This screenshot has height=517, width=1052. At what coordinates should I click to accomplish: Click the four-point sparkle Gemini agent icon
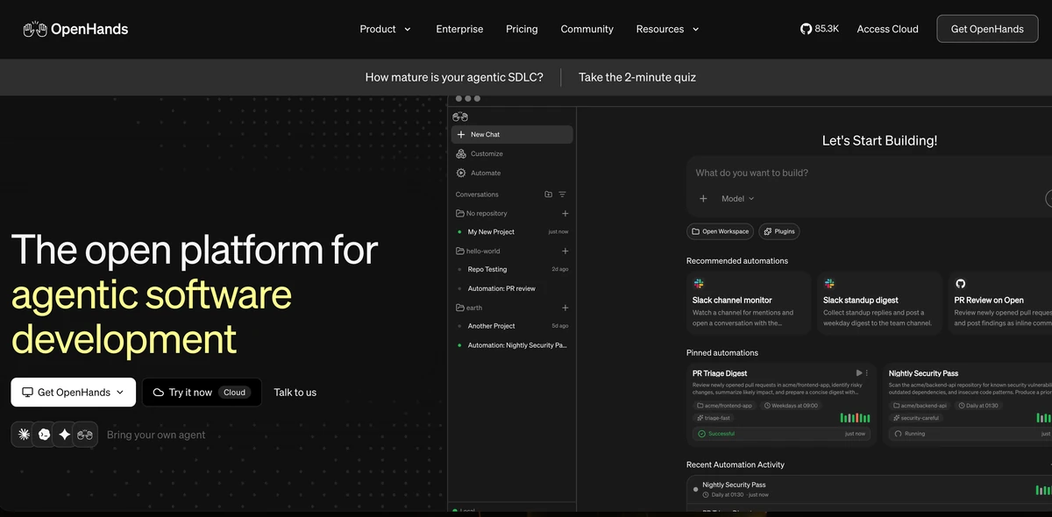64,434
